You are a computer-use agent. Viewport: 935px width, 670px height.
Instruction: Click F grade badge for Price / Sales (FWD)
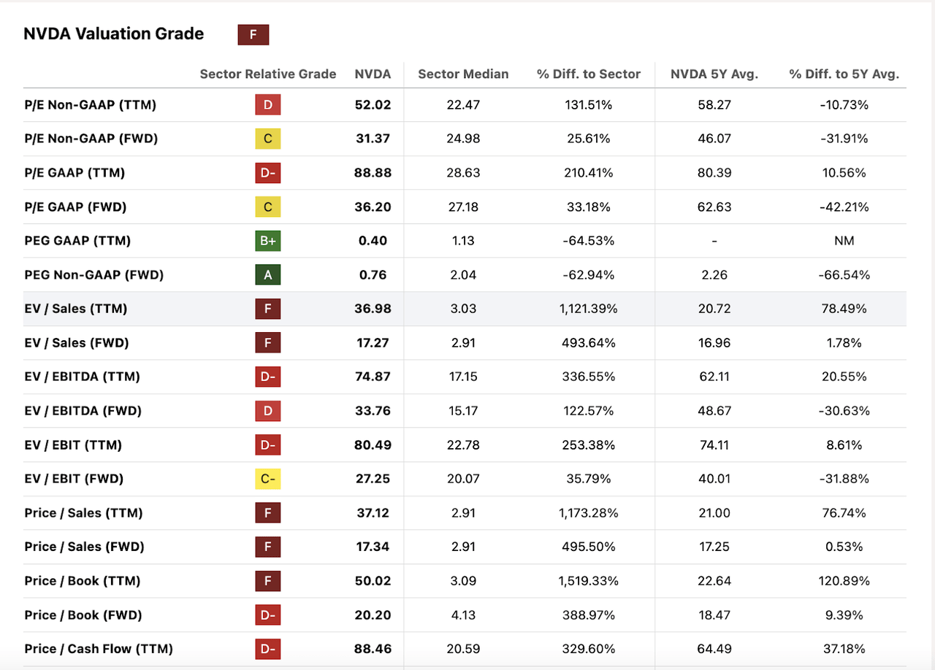(268, 547)
